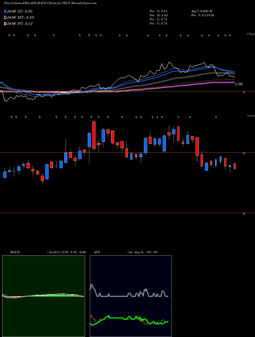
Task: Click the tallest red candlestick near chart center
Action: tap(94, 135)
